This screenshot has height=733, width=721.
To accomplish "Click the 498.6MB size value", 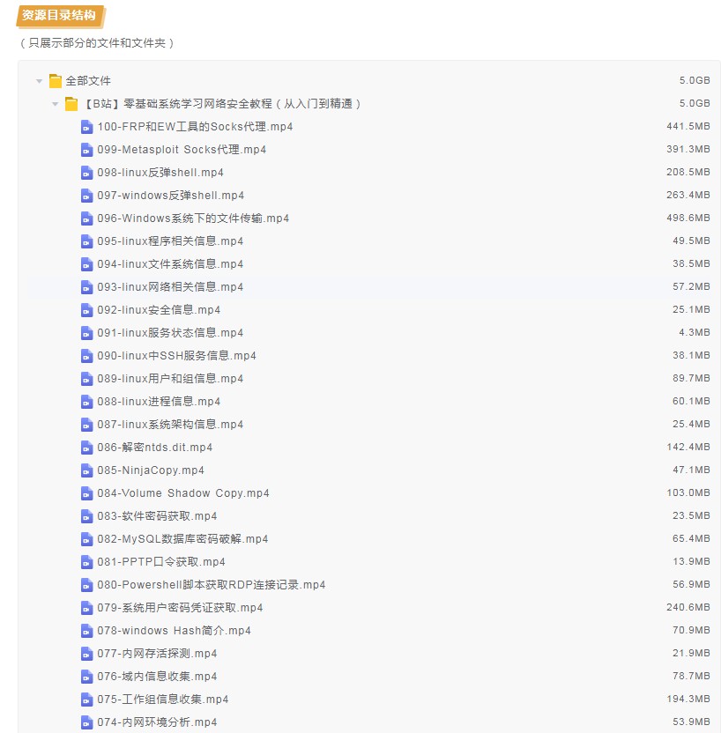I will [x=688, y=218].
